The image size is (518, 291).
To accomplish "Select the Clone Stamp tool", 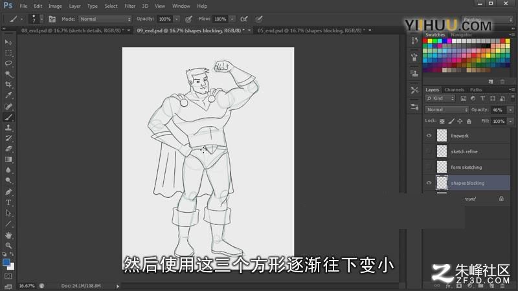I will [x=8, y=127].
